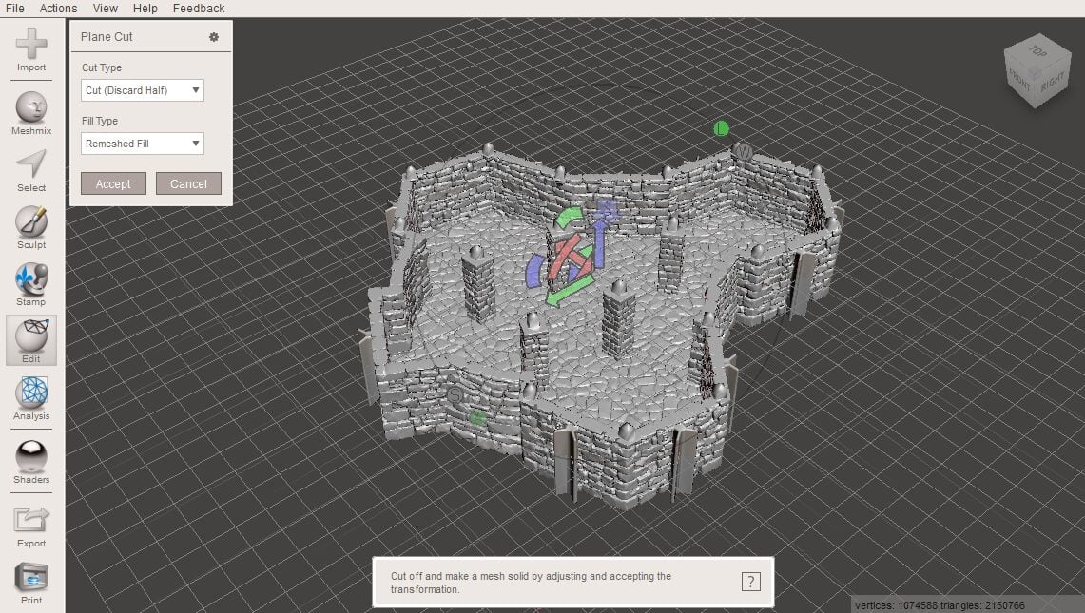Open the Shaders panel
The width and height of the screenshot is (1085, 613).
31,462
